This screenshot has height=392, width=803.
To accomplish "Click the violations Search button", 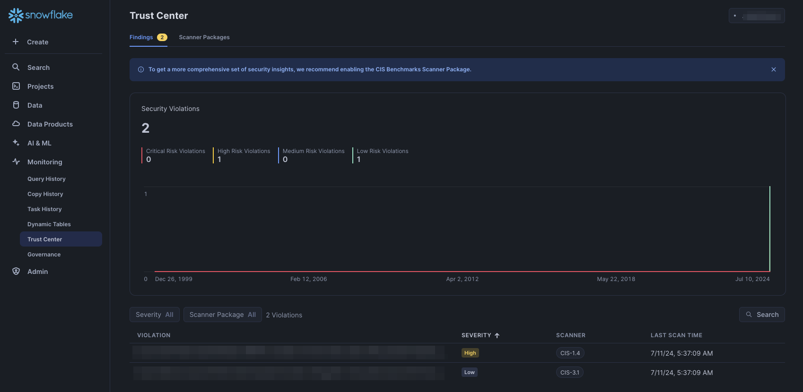I will (762, 315).
